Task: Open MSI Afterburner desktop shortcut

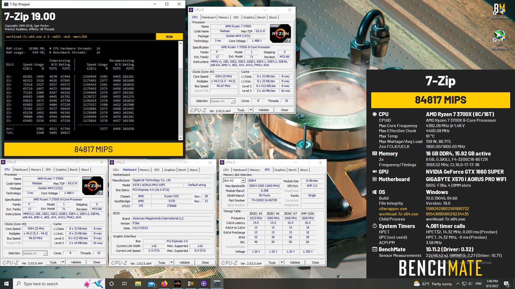Action: tap(499, 40)
